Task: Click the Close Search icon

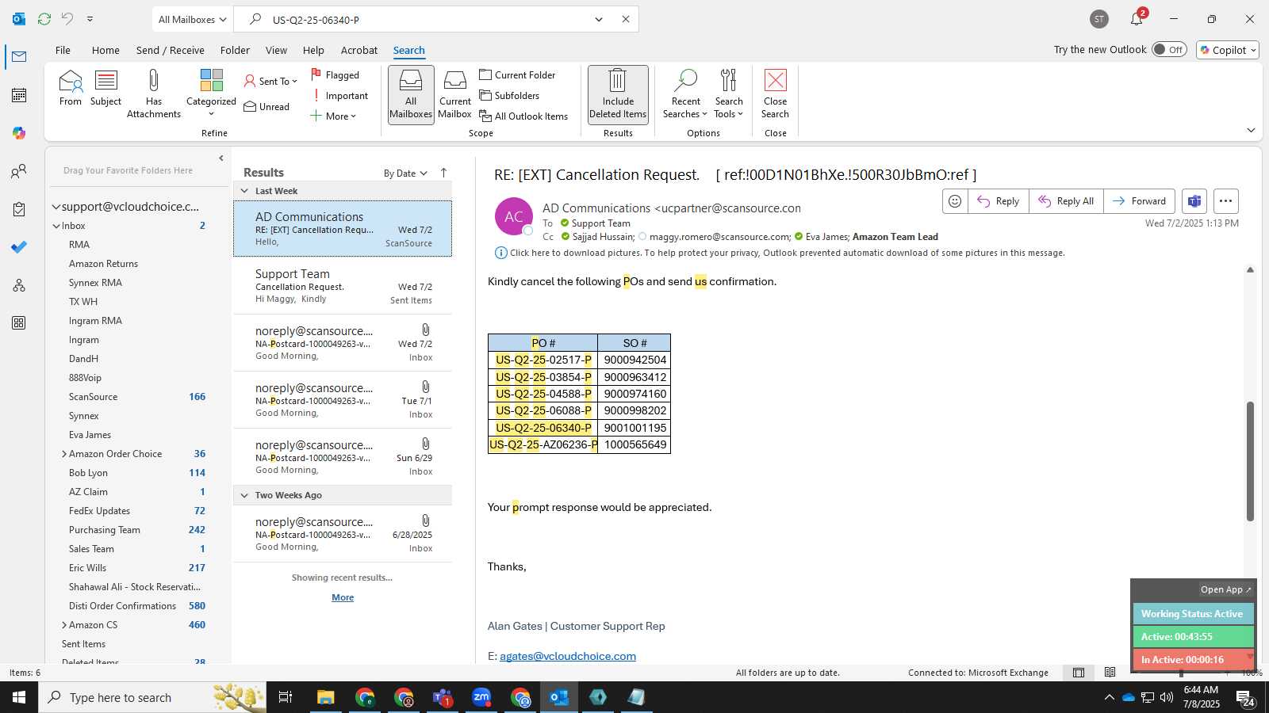Action: pyautogui.click(x=775, y=94)
